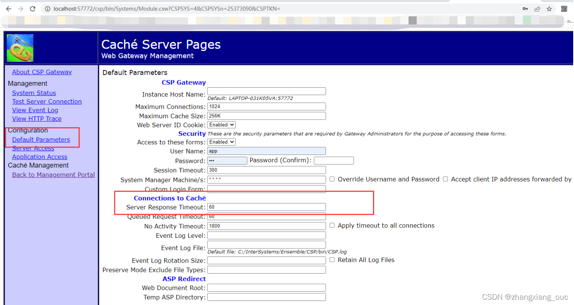Click the share page icon
The image size is (574, 305).
tap(537, 9)
